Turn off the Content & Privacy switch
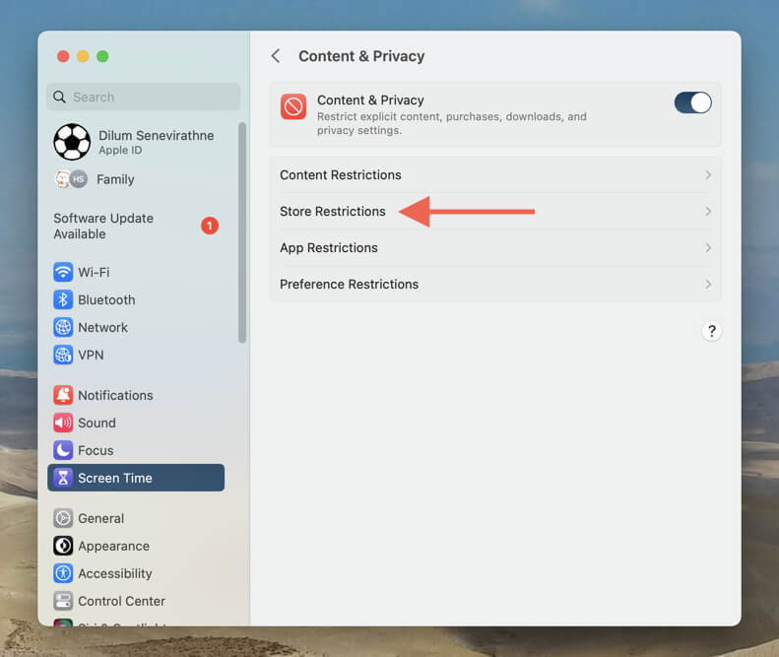This screenshot has height=657, width=779. pos(692,102)
